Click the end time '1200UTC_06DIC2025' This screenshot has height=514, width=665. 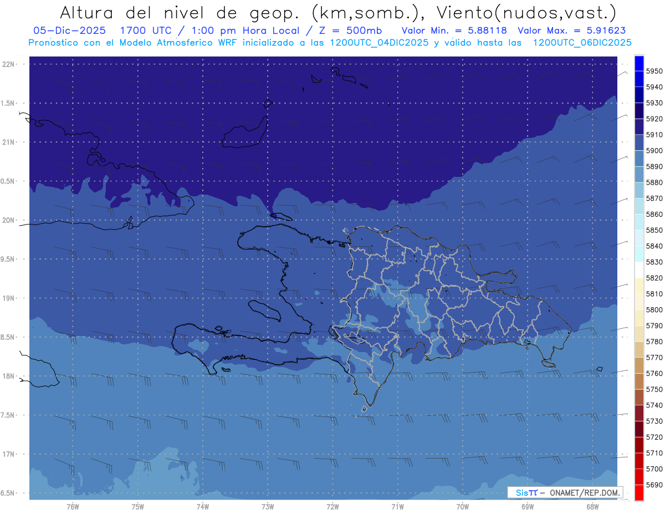(582, 43)
